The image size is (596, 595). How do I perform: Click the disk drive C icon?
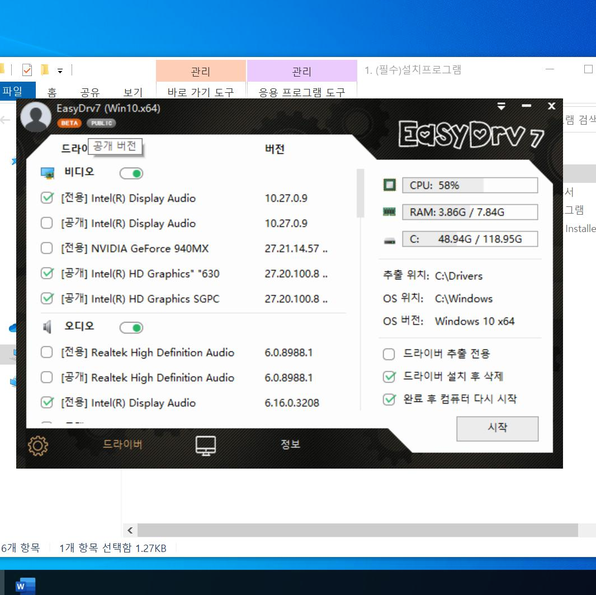pyautogui.click(x=389, y=240)
